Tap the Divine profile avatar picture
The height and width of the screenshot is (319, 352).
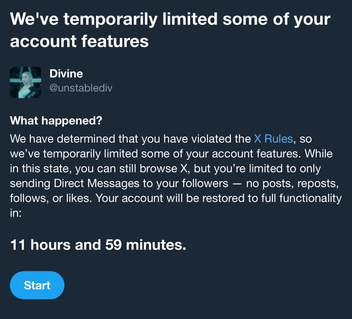[x=26, y=82]
